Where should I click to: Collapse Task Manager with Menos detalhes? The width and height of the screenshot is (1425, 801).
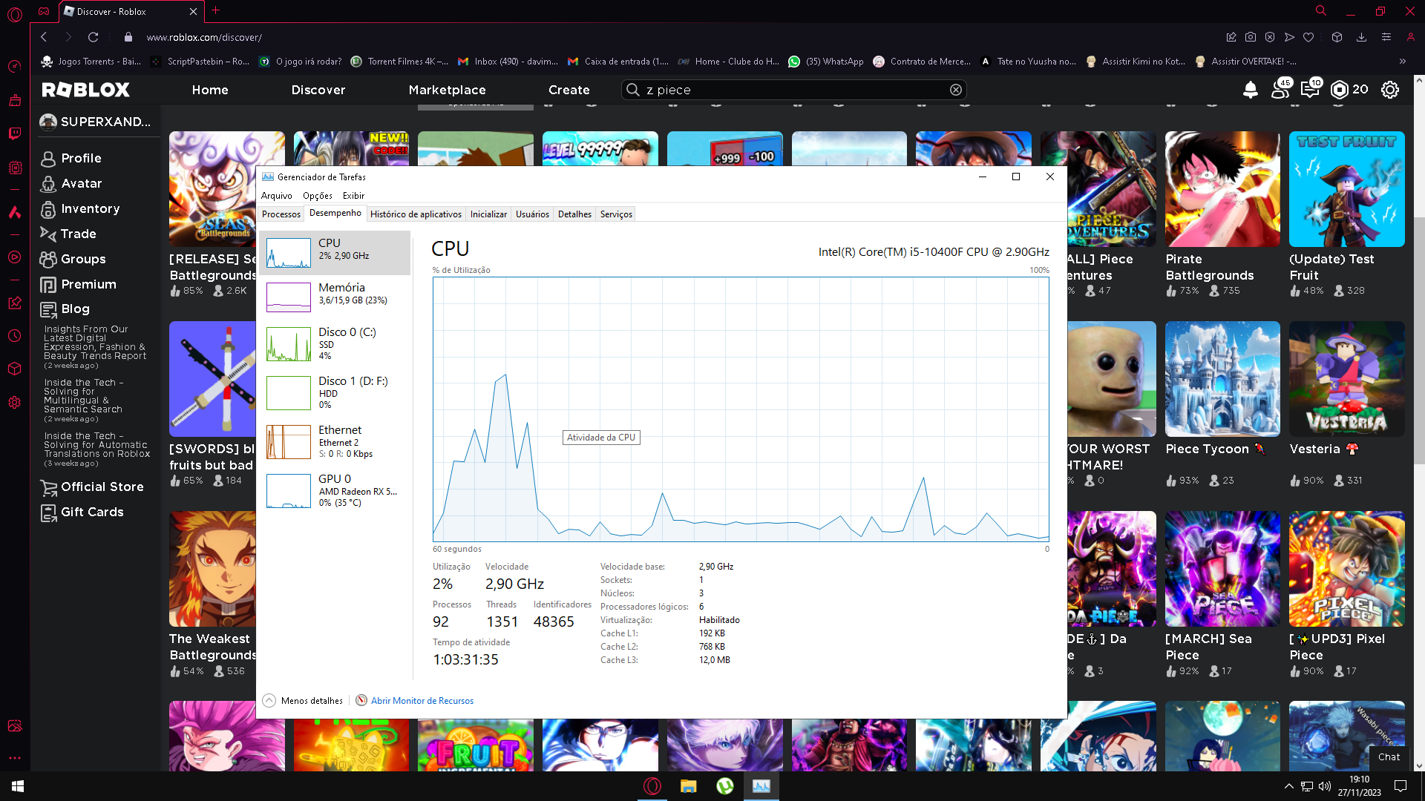click(303, 701)
